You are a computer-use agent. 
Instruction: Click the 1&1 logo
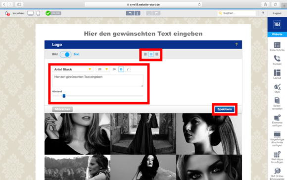[x=277, y=24]
